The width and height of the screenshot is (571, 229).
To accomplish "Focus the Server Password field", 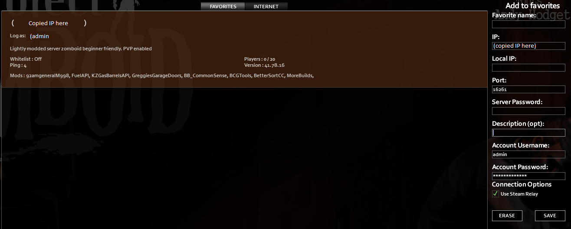I will click(x=528, y=111).
